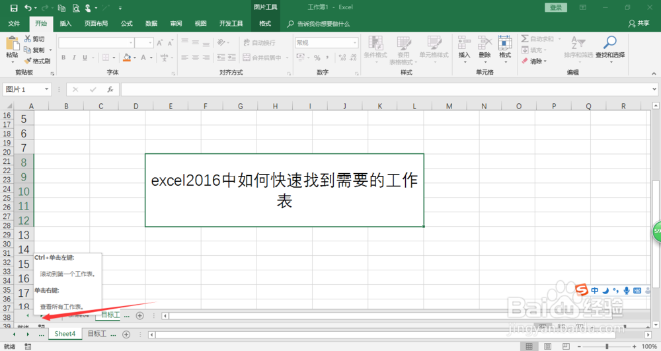Screen dimensions: 661x351
Task: Toggle bold formatting
Action: 63,58
